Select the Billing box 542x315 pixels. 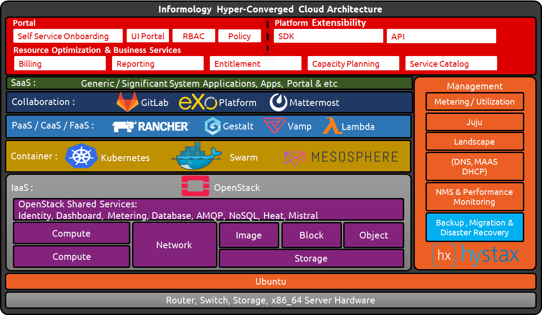[60, 64]
